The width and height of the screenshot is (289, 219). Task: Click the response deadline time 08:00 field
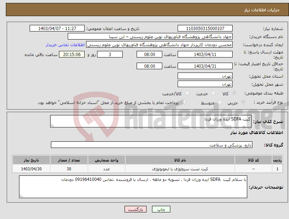149,54
